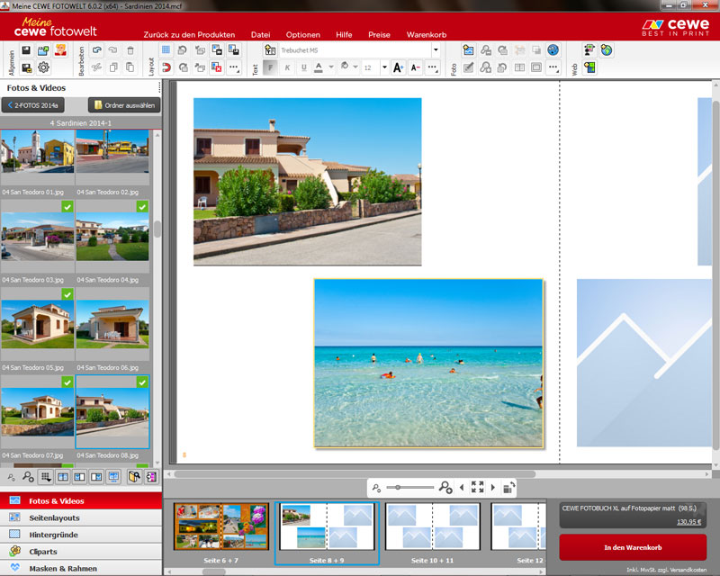The width and height of the screenshot is (720, 576).
Task: Toggle bold text formatting
Action: pos(271,67)
